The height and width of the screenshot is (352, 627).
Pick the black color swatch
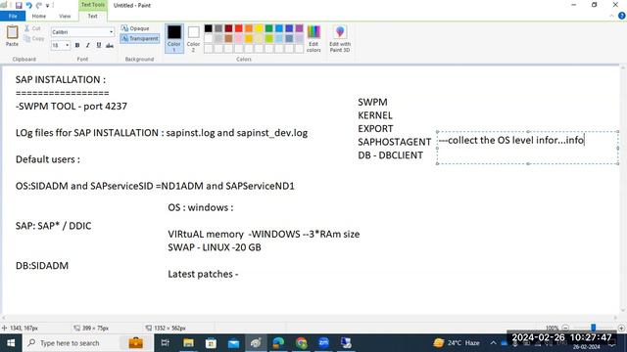(209, 28)
